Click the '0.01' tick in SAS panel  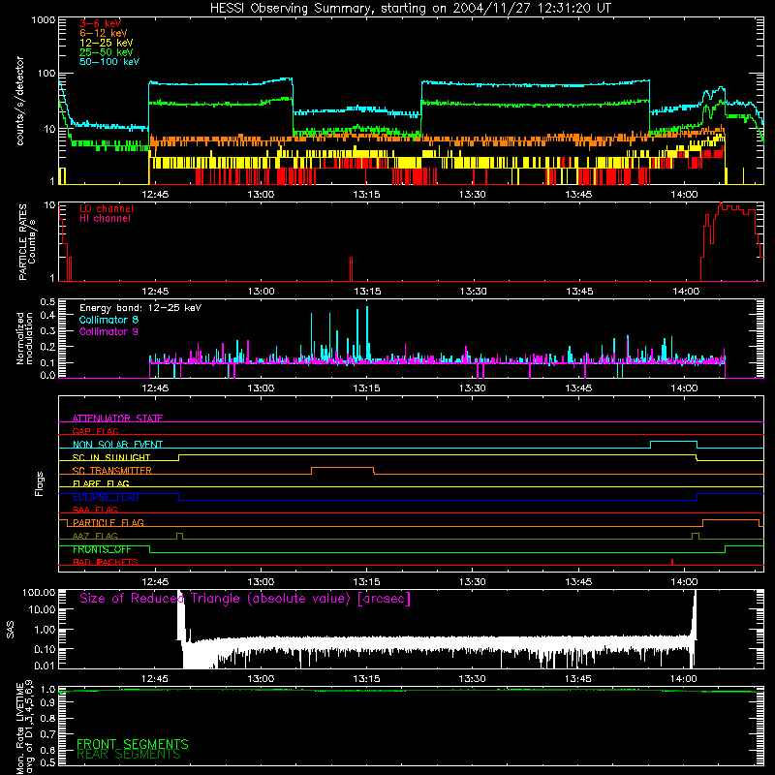pos(45,666)
